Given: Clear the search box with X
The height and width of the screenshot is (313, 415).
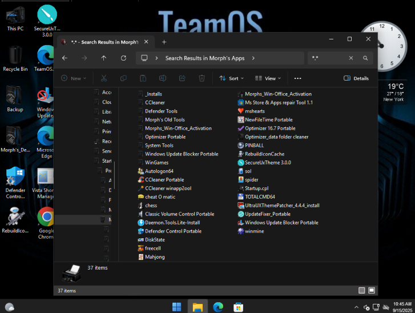Looking at the screenshot, I should pos(351,58).
